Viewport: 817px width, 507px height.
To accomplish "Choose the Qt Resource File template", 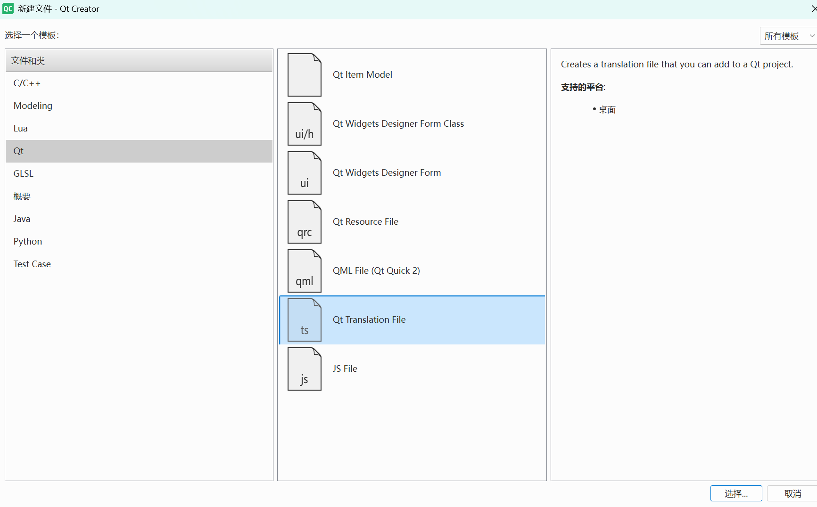I will coord(412,222).
